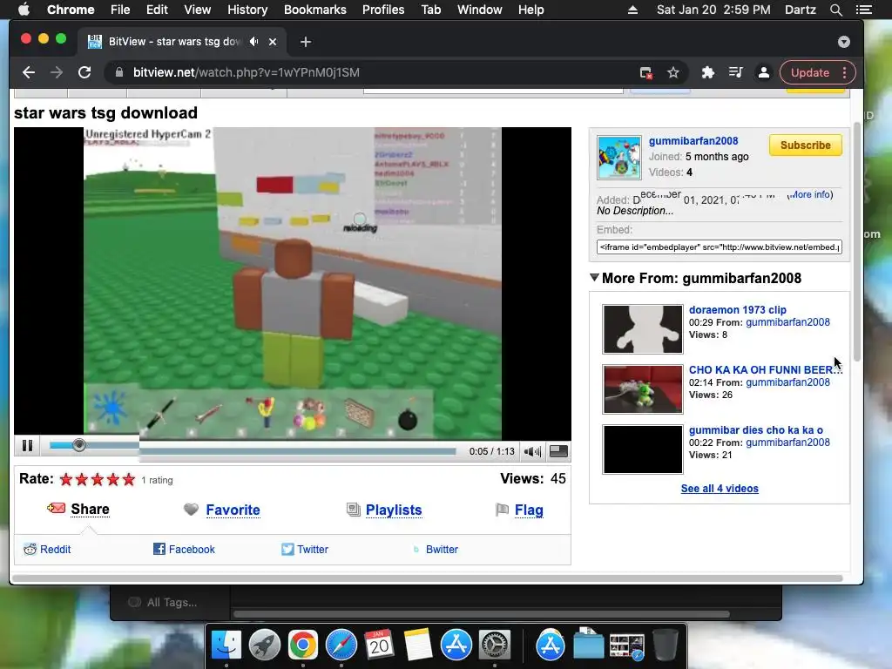Click the Twitter bird icon
892x669 pixels.
(287, 549)
